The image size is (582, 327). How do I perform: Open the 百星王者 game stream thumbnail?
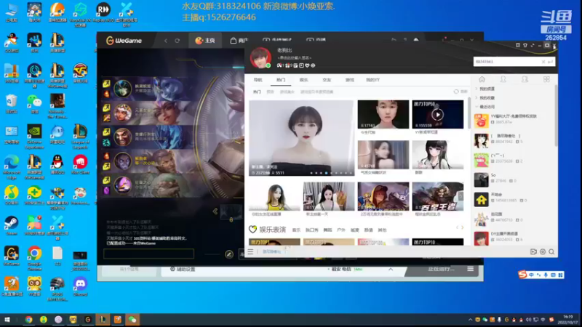pos(438,196)
